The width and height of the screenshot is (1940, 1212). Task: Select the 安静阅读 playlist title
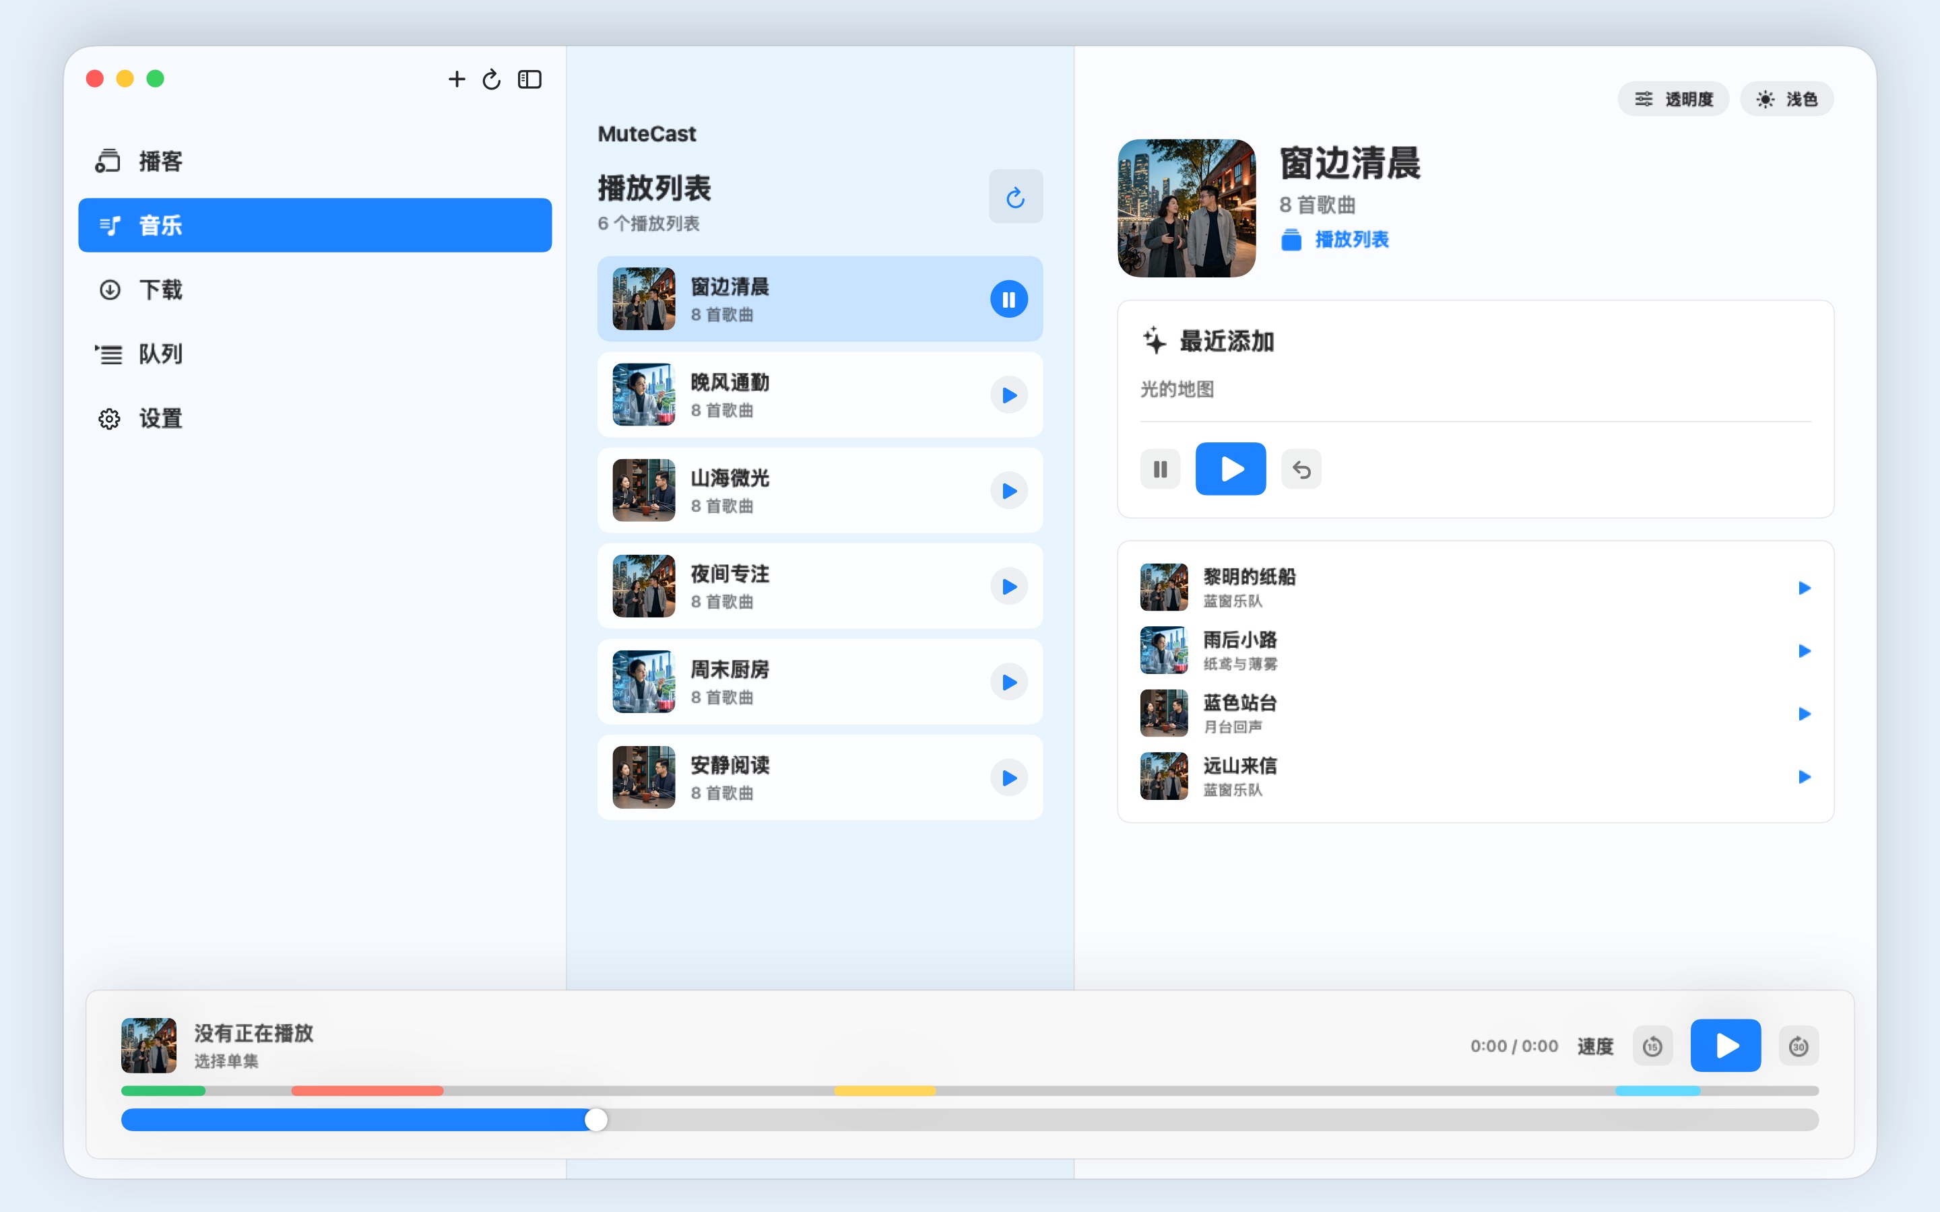[x=730, y=765]
